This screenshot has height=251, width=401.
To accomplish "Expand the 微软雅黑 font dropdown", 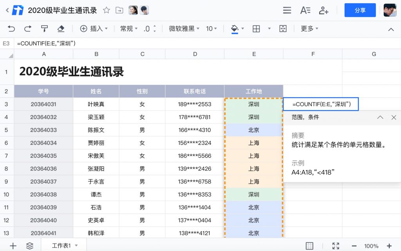I will pyautogui.click(x=184, y=29).
